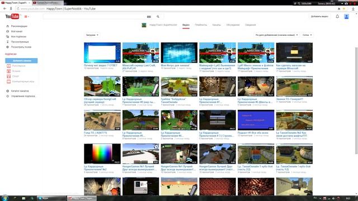Click the yellow bookmark star icon
Viewport: 358px width, 201px height.
(x=344, y=9)
